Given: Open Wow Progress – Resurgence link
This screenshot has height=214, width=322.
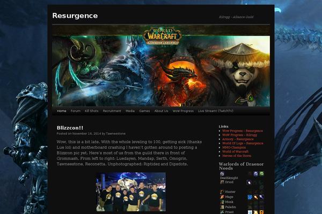Looking at the screenshot, I should point(243,131).
